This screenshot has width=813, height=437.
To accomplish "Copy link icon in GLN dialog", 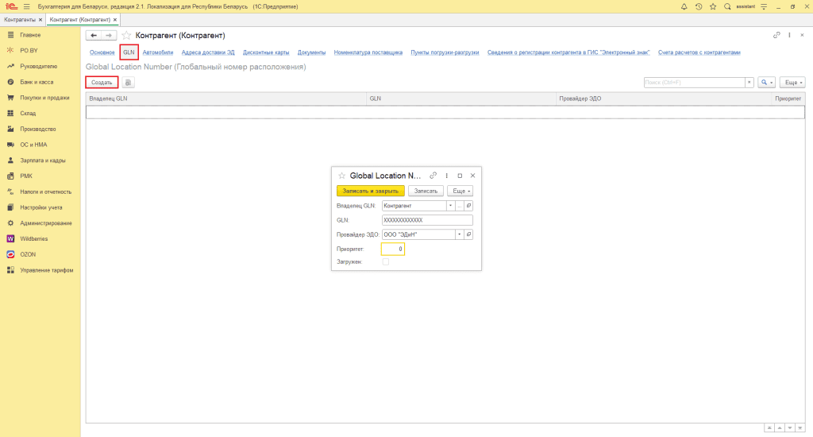I will coord(433,176).
